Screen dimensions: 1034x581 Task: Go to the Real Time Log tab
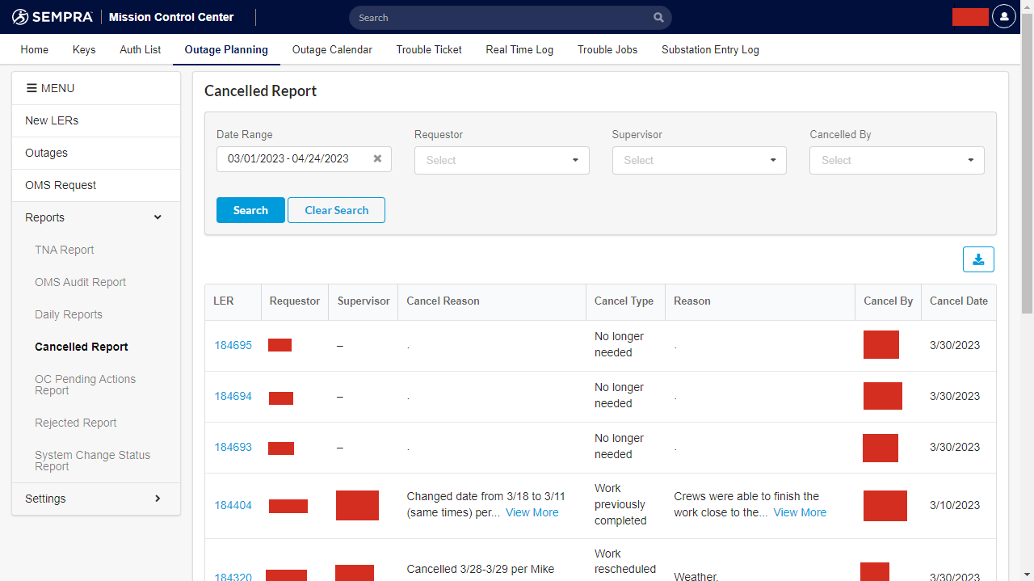519,49
